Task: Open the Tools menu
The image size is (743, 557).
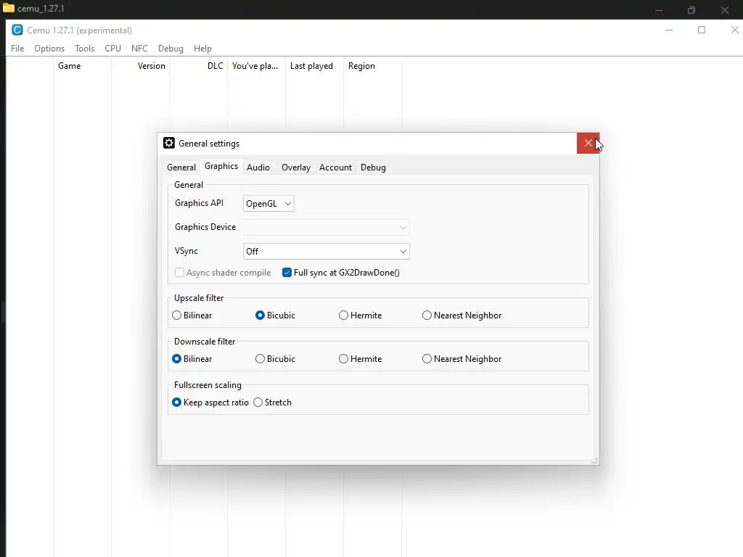Action: pyautogui.click(x=84, y=49)
